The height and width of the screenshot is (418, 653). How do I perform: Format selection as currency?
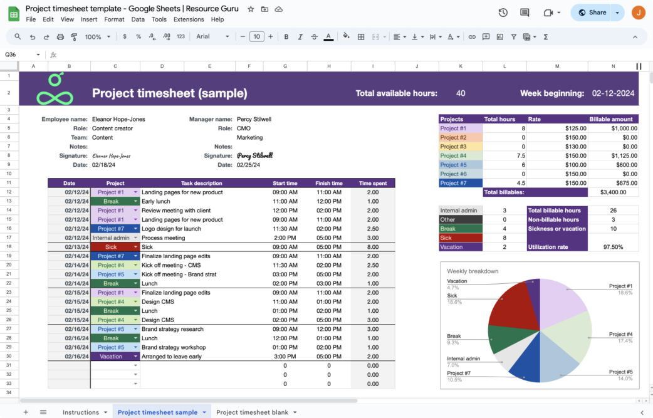click(x=123, y=36)
